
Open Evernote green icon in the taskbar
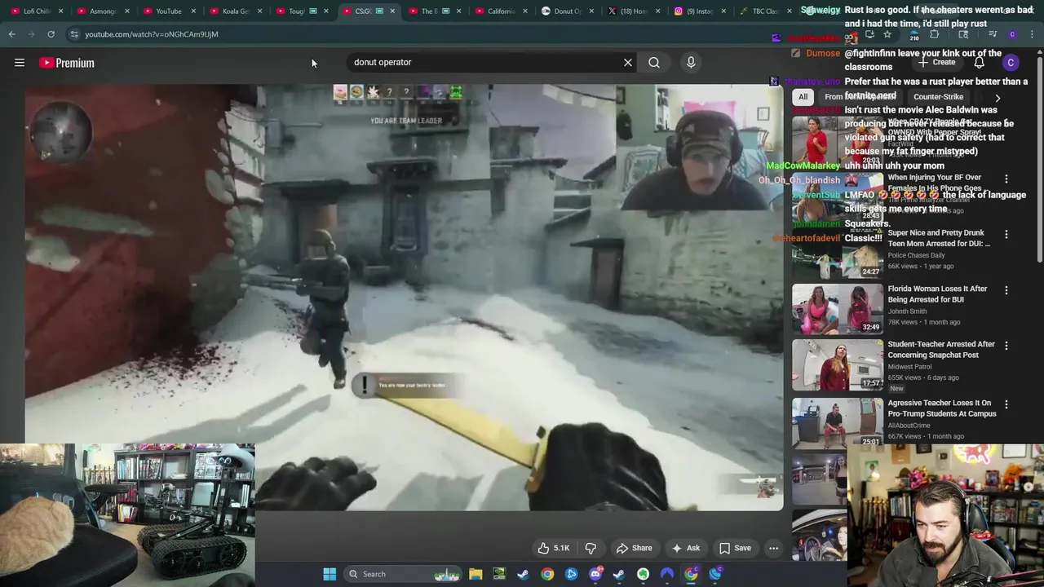click(x=643, y=574)
